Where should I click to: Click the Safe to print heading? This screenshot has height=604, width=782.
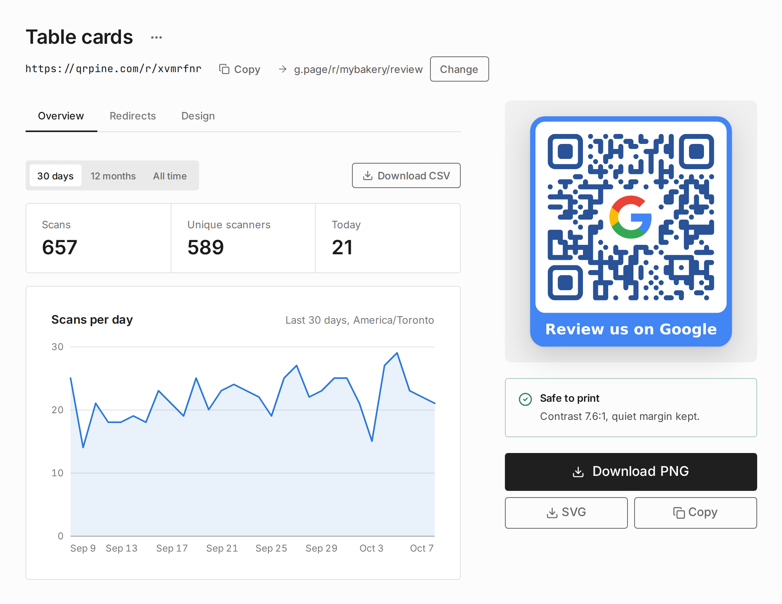(x=570, y=398)
